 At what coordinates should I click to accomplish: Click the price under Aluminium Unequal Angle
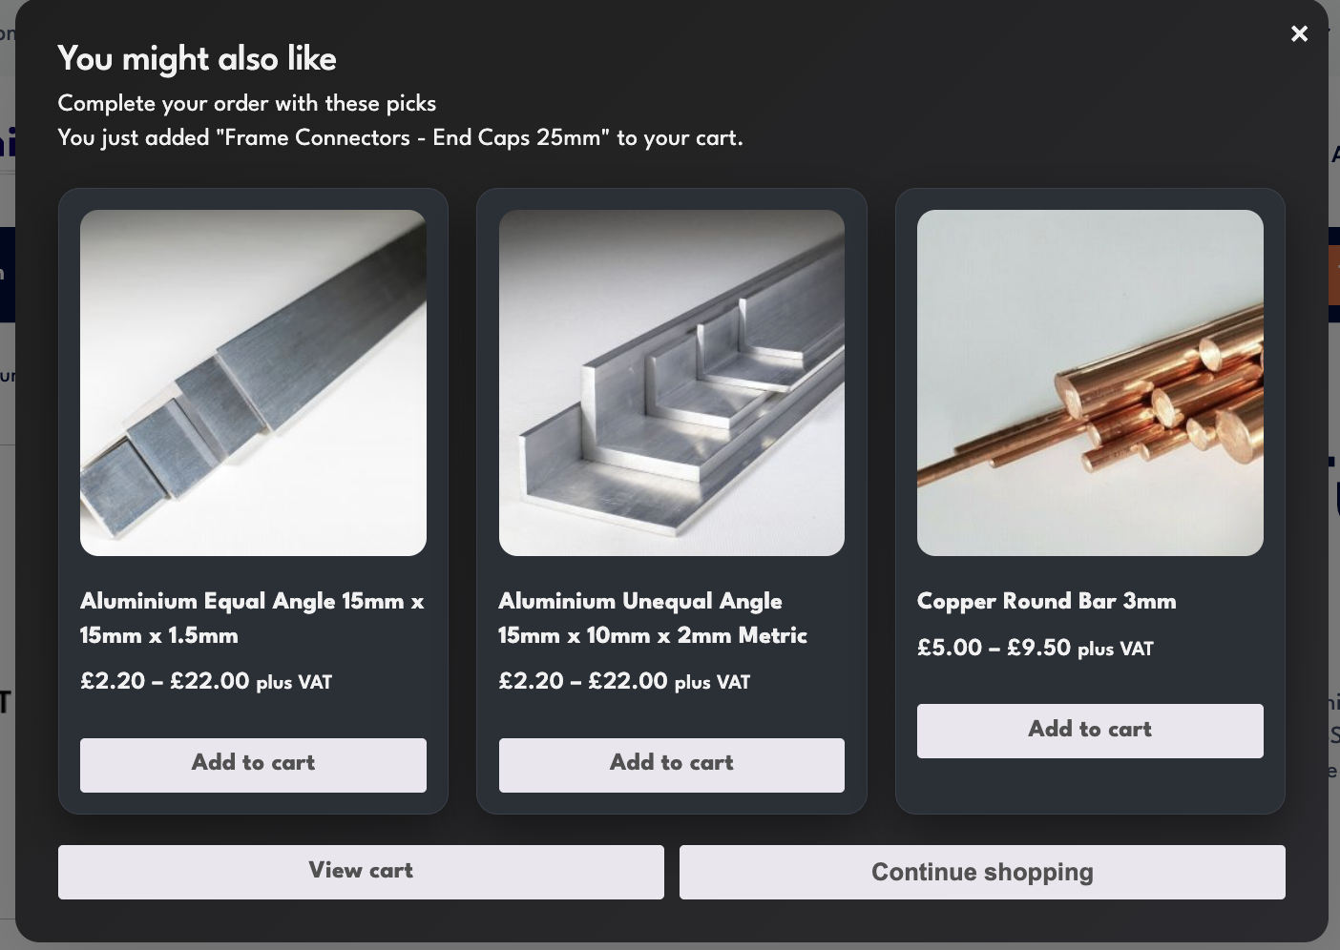pos(583,681)
